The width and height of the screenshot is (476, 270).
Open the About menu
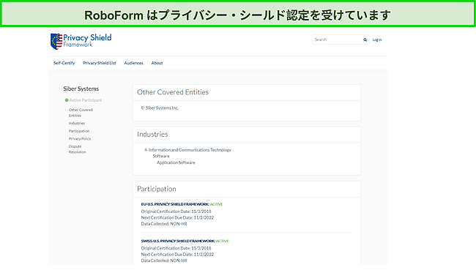click(x=157, y=63)
